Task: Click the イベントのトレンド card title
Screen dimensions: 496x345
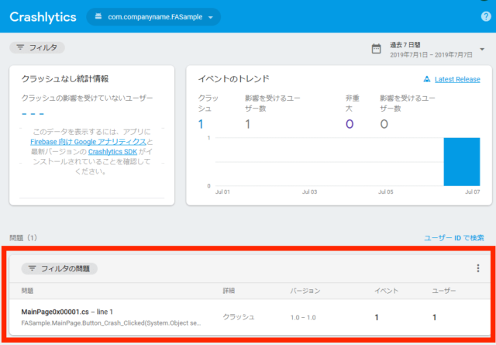Action: [x=233, y=79]
